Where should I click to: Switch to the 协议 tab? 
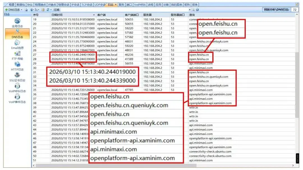pos(30,4)
